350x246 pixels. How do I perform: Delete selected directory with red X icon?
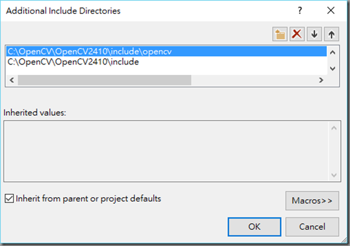pos(297,34)
